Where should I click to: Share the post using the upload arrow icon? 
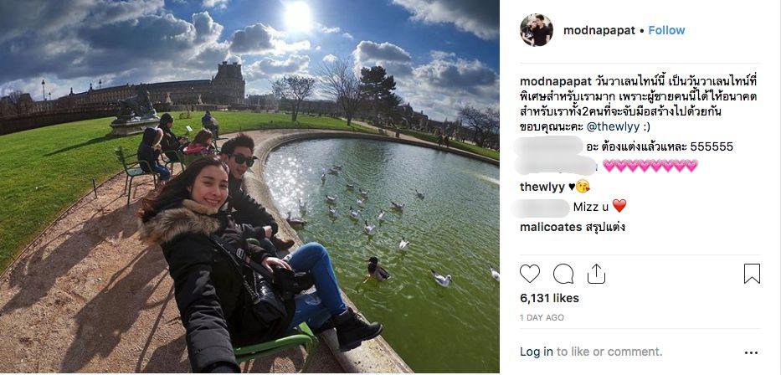596,274
